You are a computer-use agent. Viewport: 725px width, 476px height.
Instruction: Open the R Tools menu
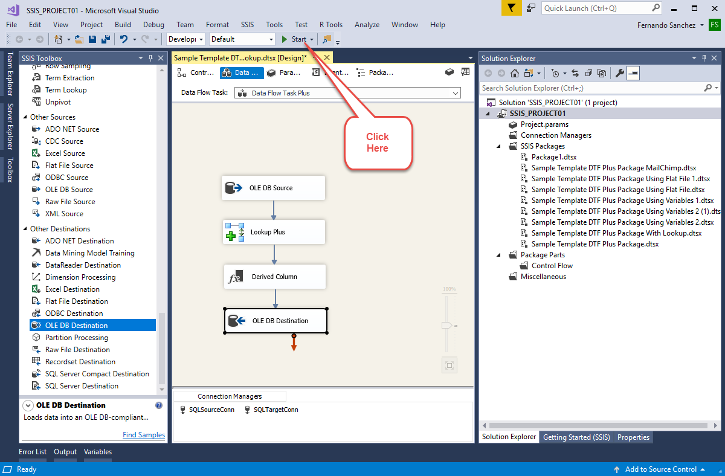[331, 25]
